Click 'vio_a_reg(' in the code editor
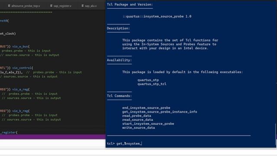This screenshot has width=277, height=156. tap(21, 89)
